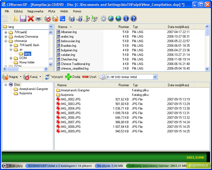Click the drive icon beside burner dropdown
Screen dimensions: 212x170
point(103,77)
